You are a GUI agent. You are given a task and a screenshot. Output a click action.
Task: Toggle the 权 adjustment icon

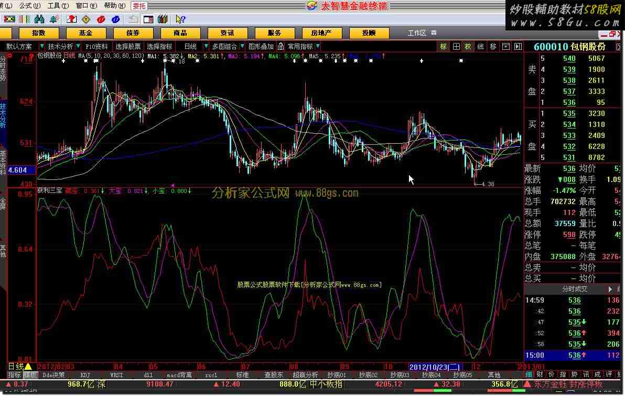468,47
